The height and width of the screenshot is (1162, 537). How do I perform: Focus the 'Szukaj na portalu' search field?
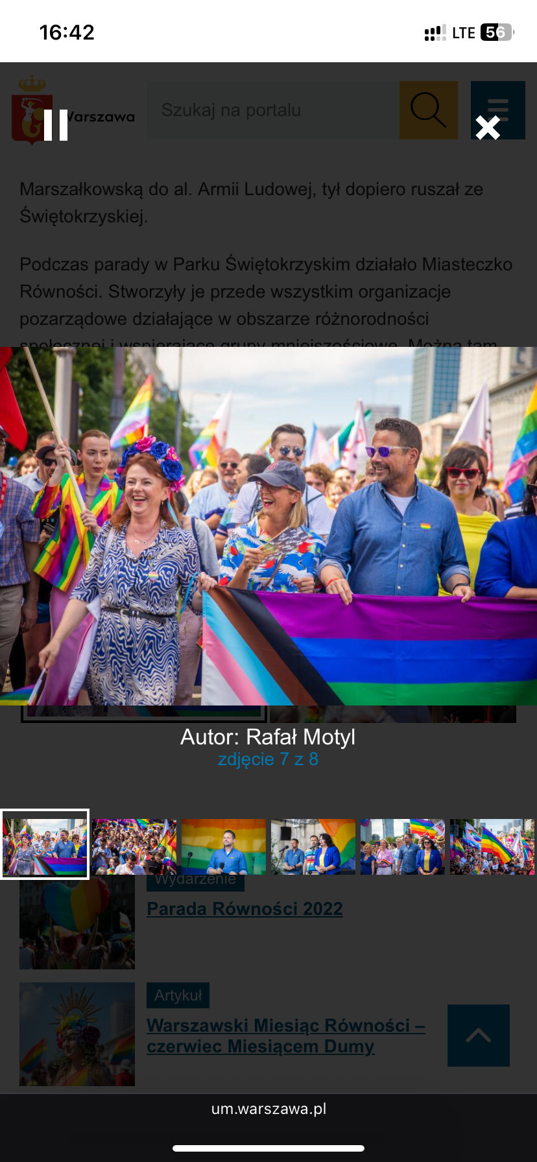click(272, 110)
